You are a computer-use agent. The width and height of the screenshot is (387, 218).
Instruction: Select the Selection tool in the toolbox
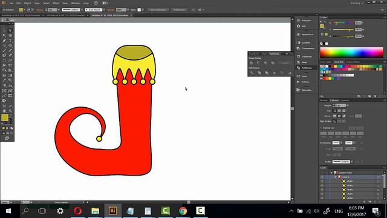pos(4,31)
